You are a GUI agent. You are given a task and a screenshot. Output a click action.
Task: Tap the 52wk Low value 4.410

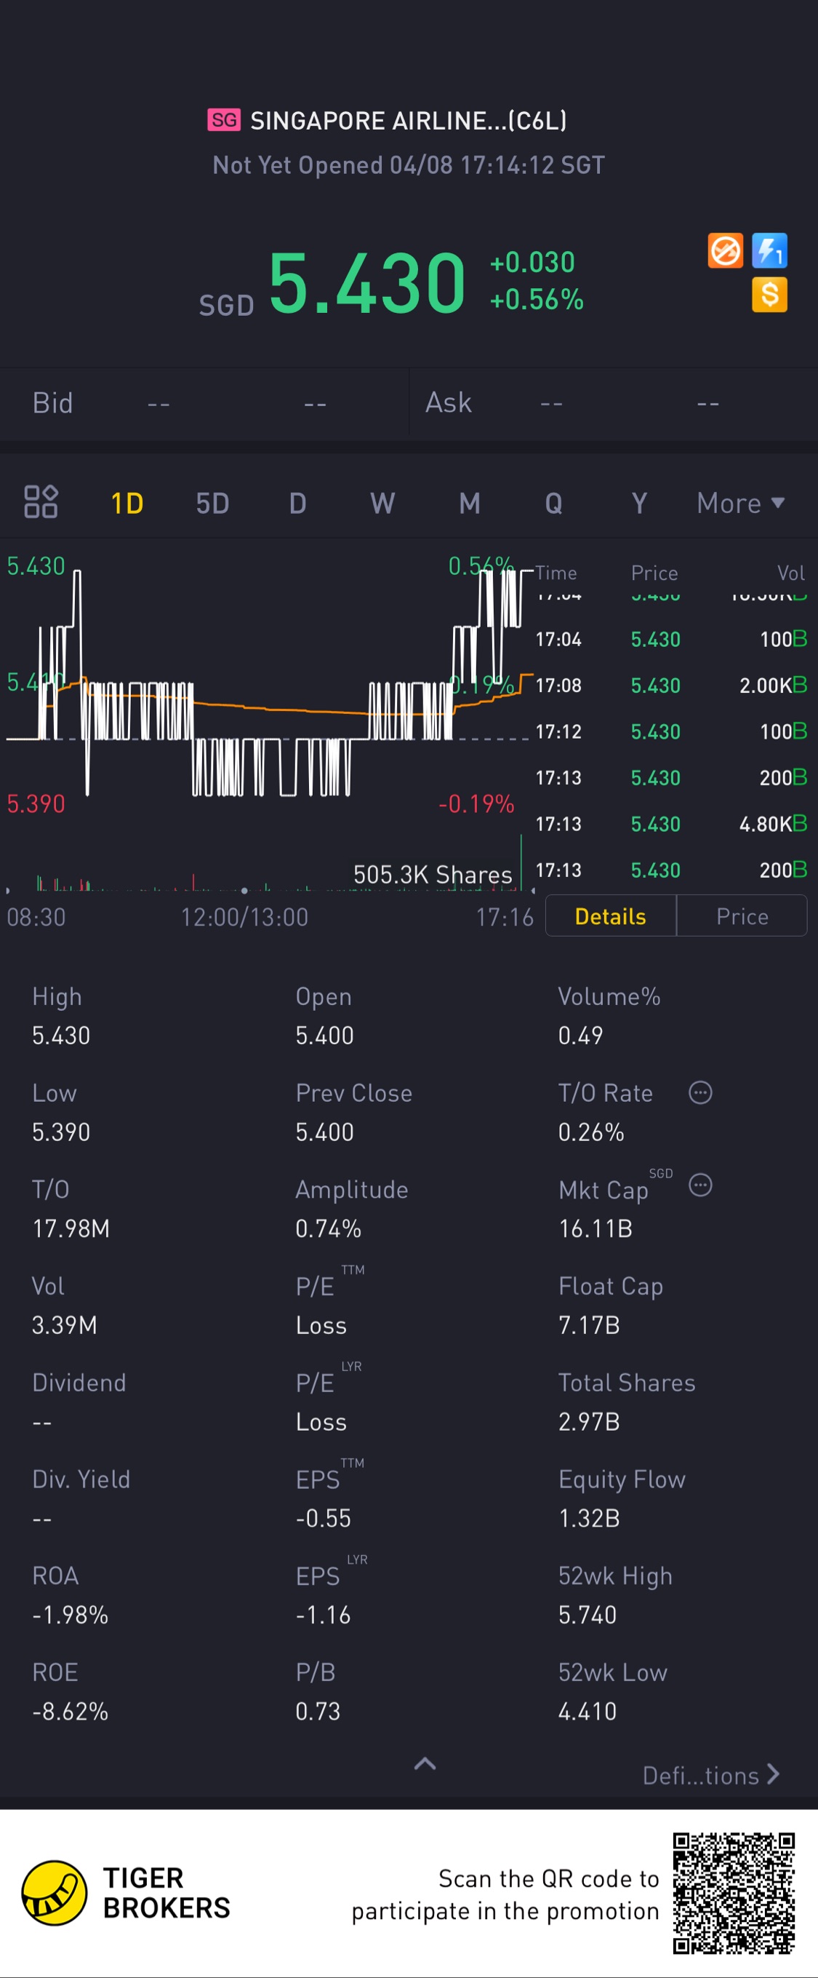point(587,1711)
